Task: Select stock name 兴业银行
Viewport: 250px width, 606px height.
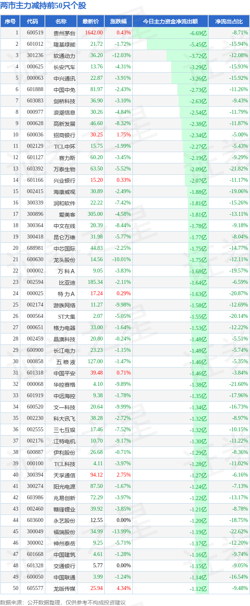Action: click(x=64, y=180)
